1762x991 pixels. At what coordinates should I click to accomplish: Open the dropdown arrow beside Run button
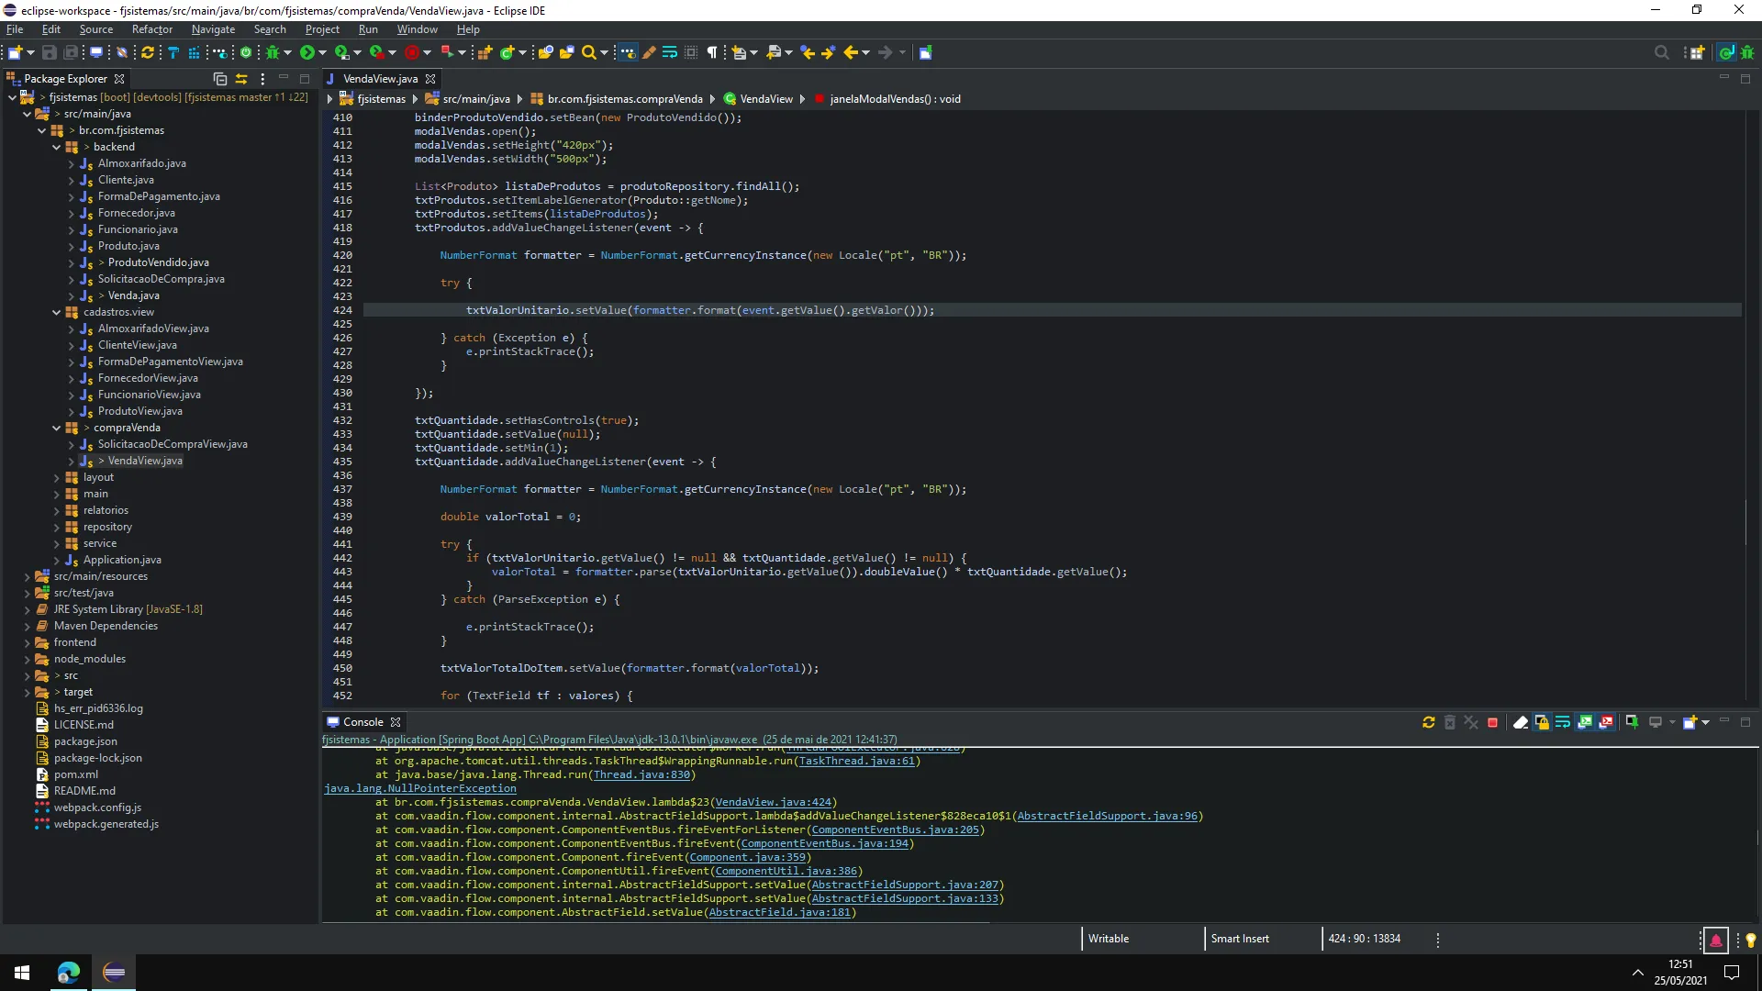click(322, 52)
